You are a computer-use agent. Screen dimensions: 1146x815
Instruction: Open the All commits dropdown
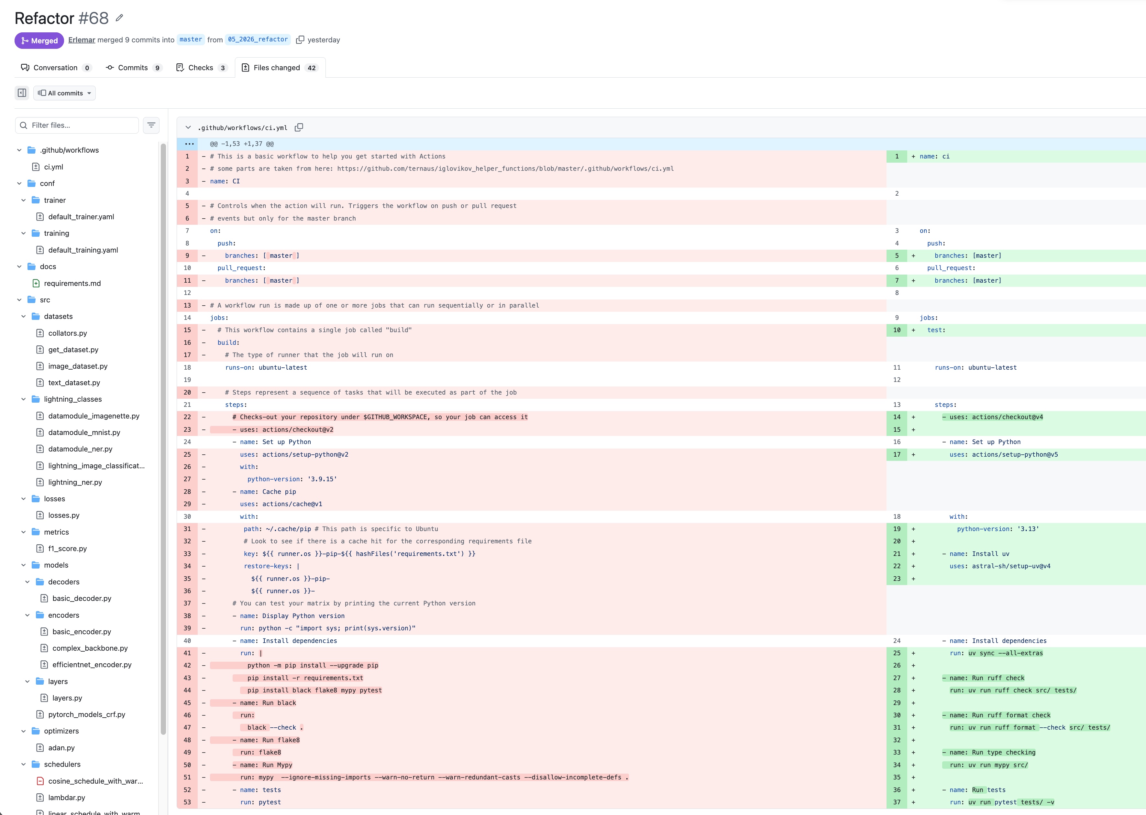(x=64, y=93)
